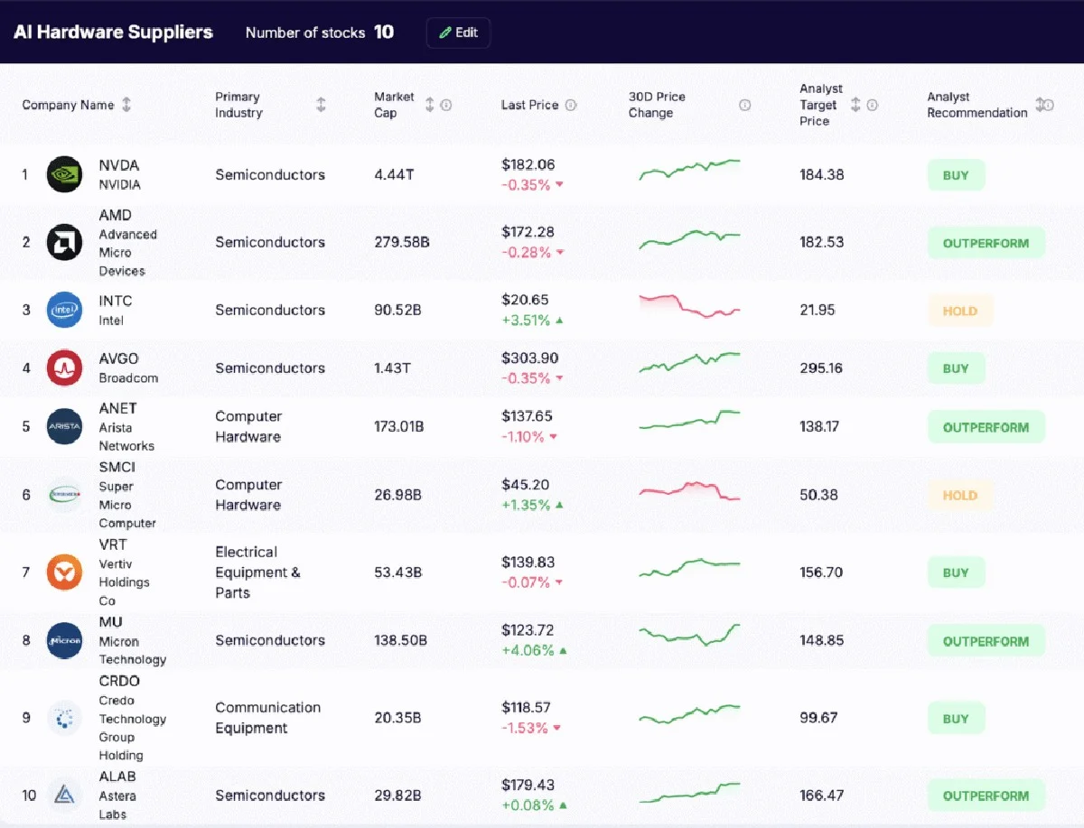Viewport: 1084px width, 828px height.
Task: Click the Intel logo icon
Action: coord(64,310)
